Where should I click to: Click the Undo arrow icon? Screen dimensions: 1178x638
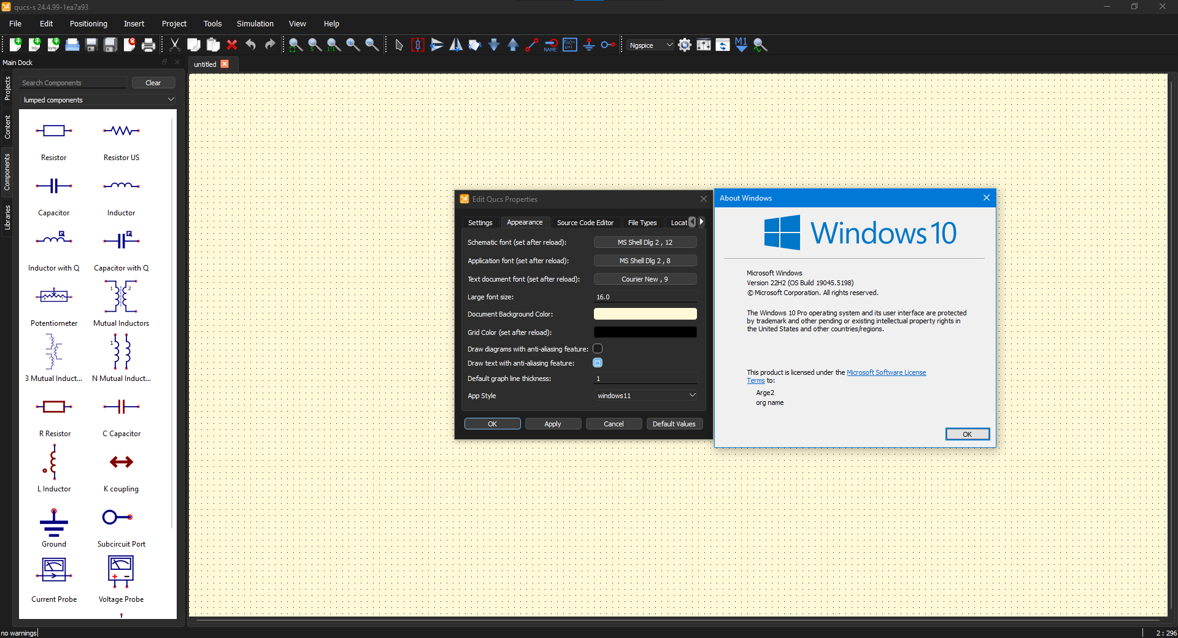(x=251, y=45)
